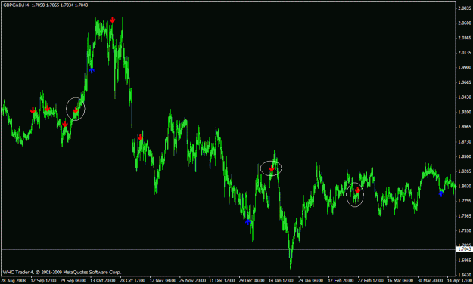Click the 29 Sep 04:00 time label

[73, 281]
